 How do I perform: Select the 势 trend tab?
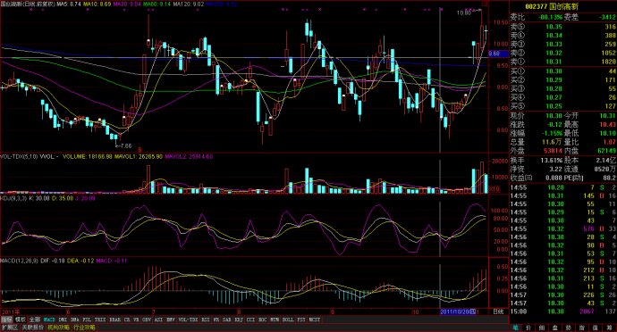pyautogui.click(x=569, y=328)
